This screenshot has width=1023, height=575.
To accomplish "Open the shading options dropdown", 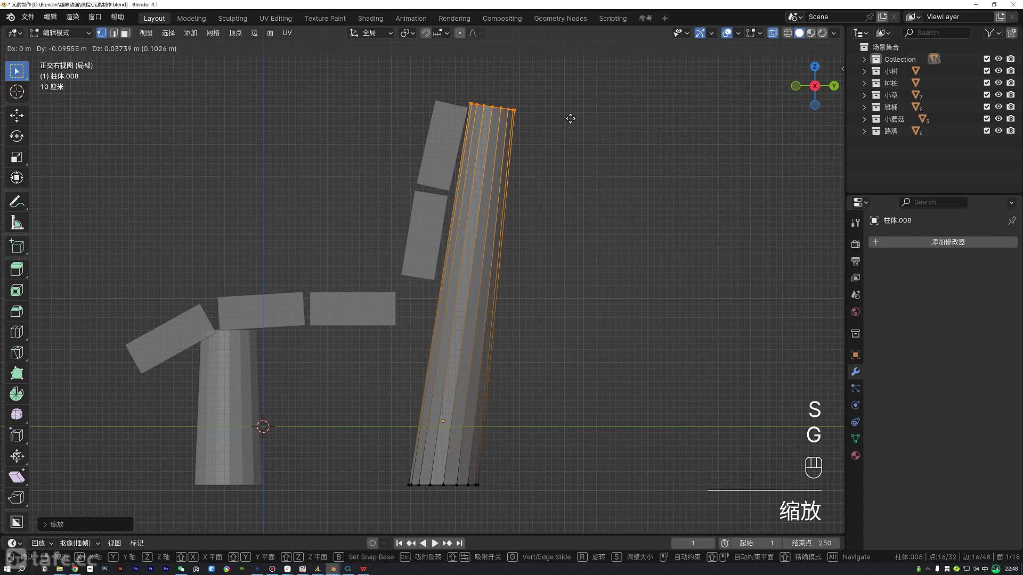I will pos(834,33).
